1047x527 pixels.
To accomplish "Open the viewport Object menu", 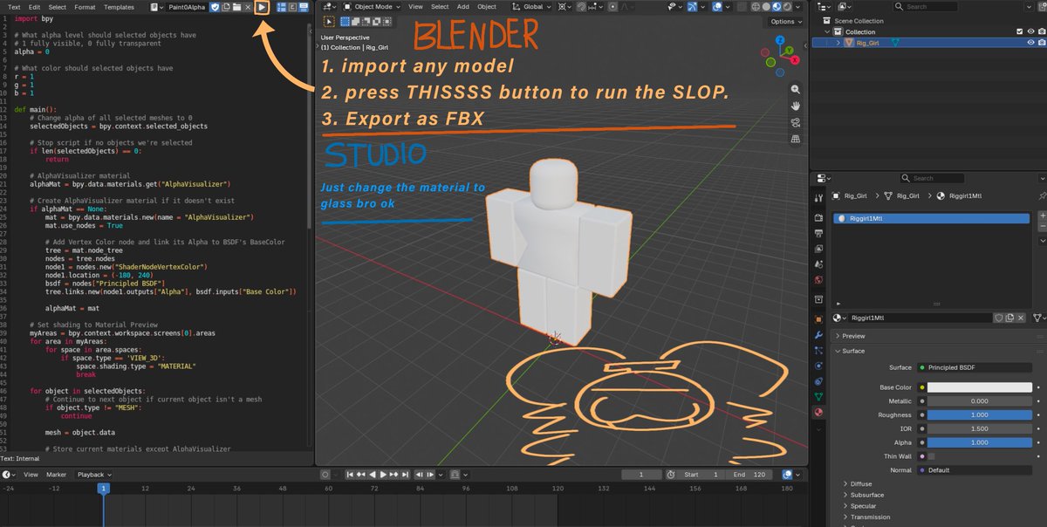I will coord(487,6).
